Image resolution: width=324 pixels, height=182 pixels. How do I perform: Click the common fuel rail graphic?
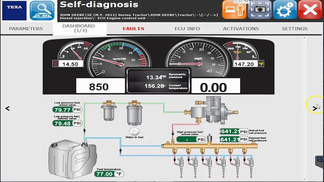pyautogui.click(x=210, y=146)
